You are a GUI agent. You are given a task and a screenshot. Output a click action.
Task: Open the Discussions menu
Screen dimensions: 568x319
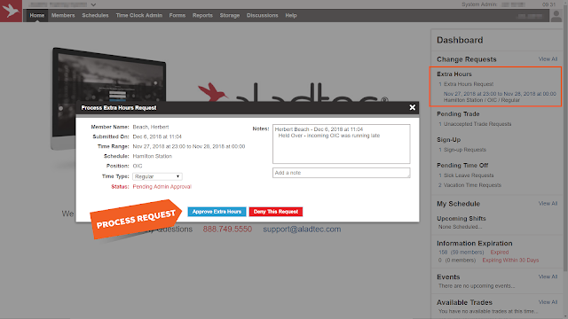pyautogui.click(x=263, y=16)
